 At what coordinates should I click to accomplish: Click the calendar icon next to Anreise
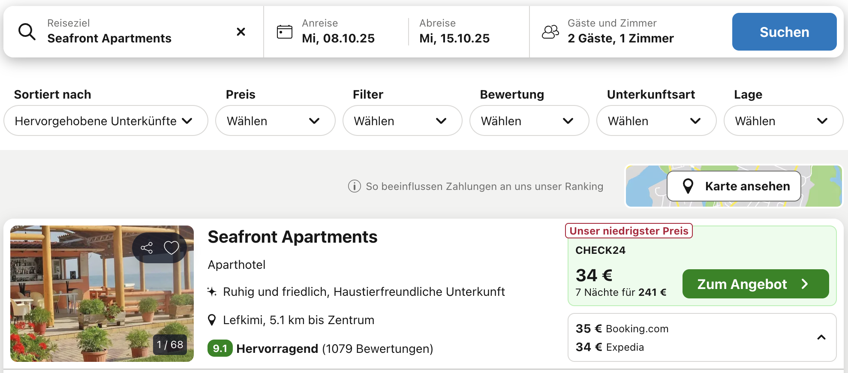[285, 32]
